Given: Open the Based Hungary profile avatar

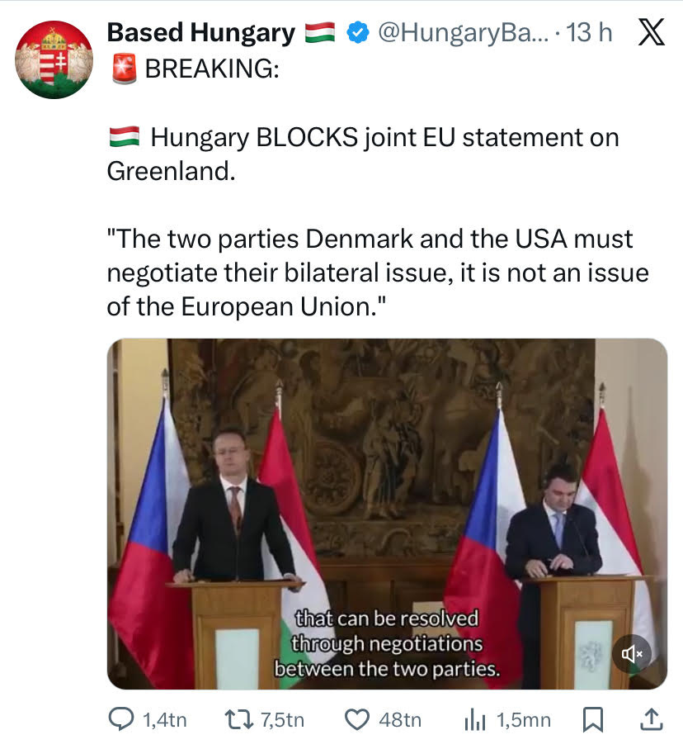Looking at the screenshot, I should [54, 59].
